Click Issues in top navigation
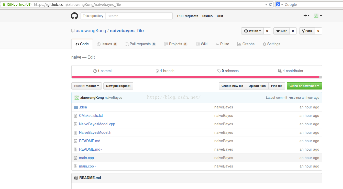The image size is (343, 189). 207,16
